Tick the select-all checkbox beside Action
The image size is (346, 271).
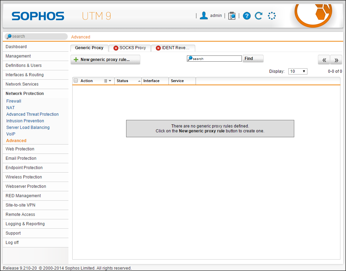(x=76, y=81)
